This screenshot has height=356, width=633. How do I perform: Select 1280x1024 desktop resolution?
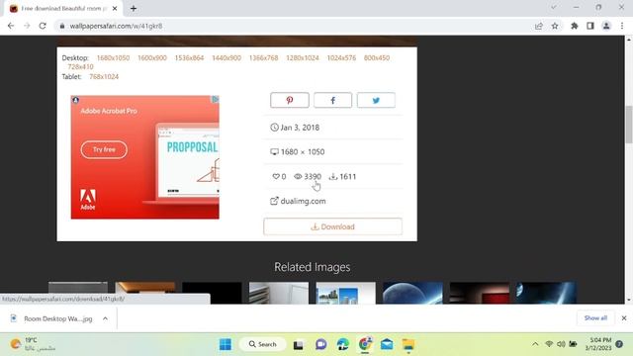point(303,57)
